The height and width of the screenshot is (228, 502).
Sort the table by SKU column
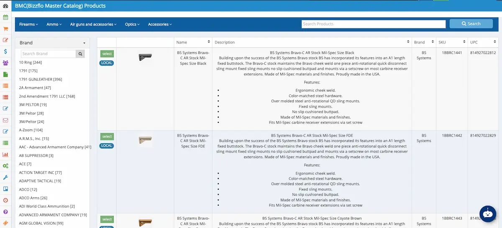(451, 42)
